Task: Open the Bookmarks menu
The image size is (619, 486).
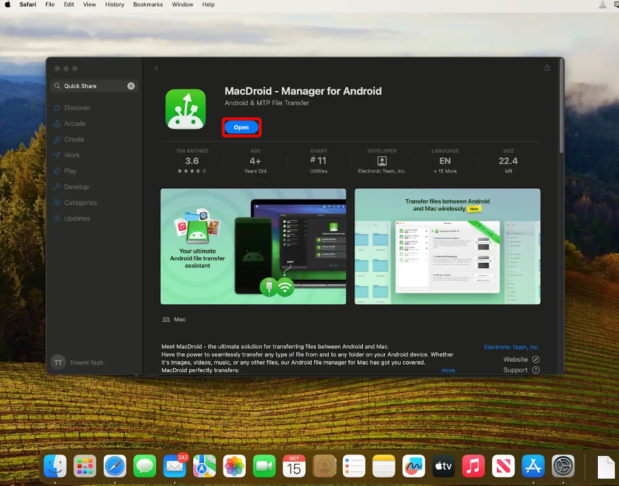Action: [148, 5]
